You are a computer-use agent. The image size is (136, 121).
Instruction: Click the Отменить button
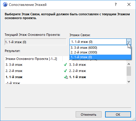coord(89,115)
